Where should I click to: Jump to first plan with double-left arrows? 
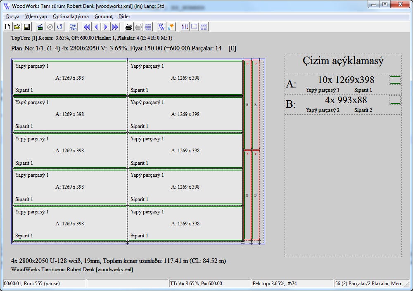[x=87, y=26]
